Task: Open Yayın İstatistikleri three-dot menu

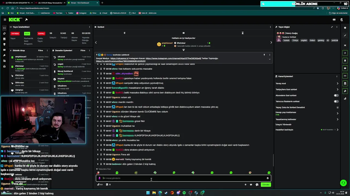Action: [89, 27]
